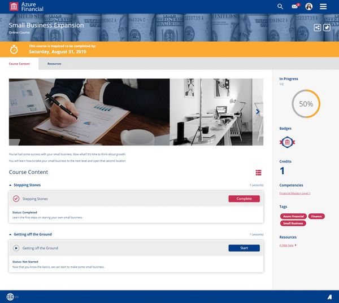Screen dimensions: 339x303
Task: Select the Finance tag
Action: pyautogui.click(x=316, y=216)
